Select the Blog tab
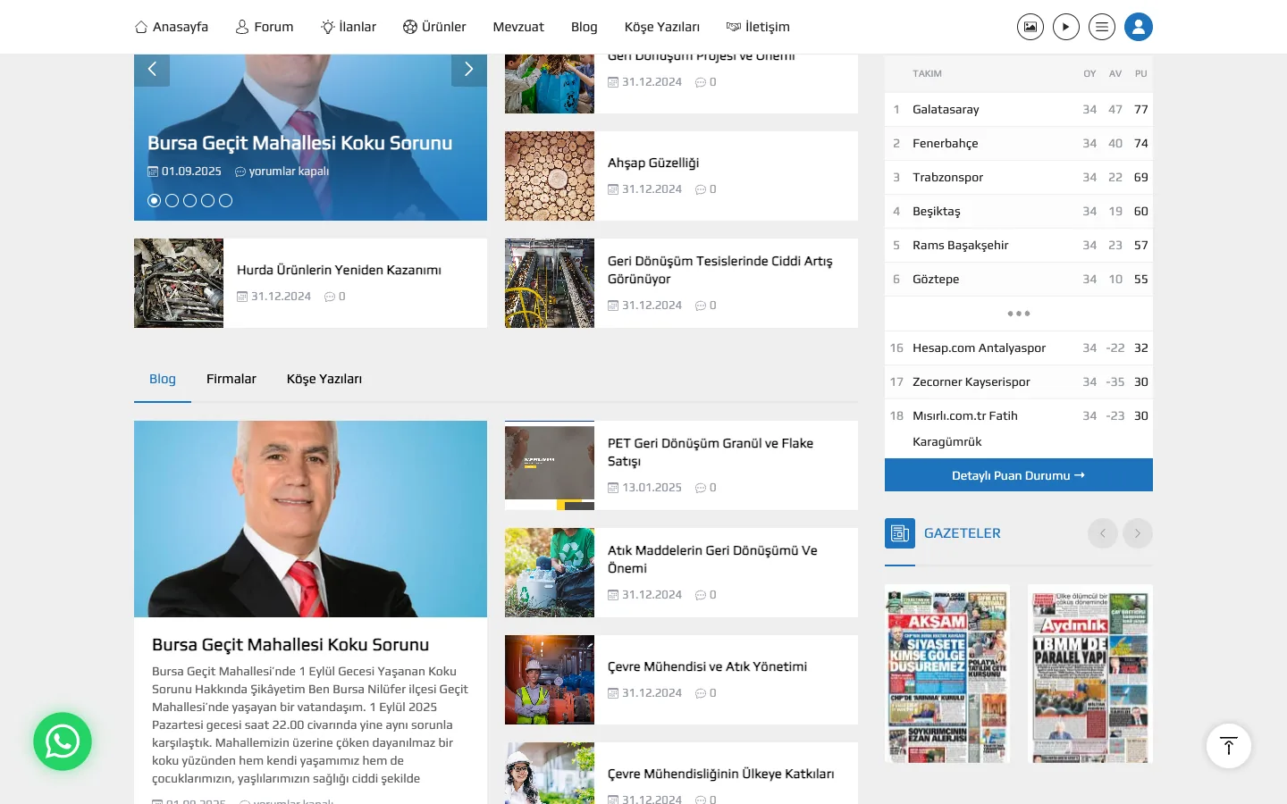This screenshot has width=1287, height=804. pyautogui.click(x=163, y=379)
